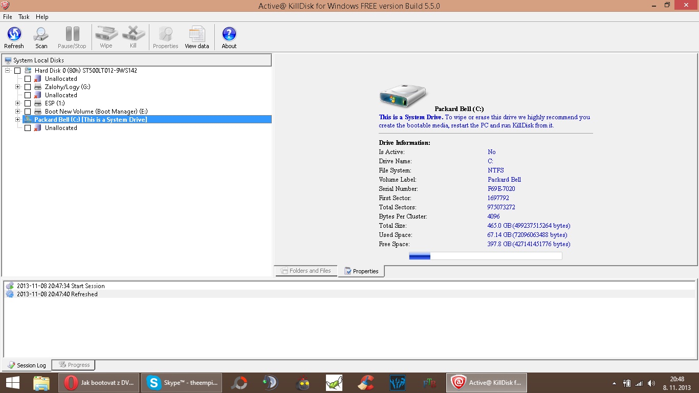Expand the ESP (1:) tree node
Viewport: 699px width, 393px height.
coord(18,103)
